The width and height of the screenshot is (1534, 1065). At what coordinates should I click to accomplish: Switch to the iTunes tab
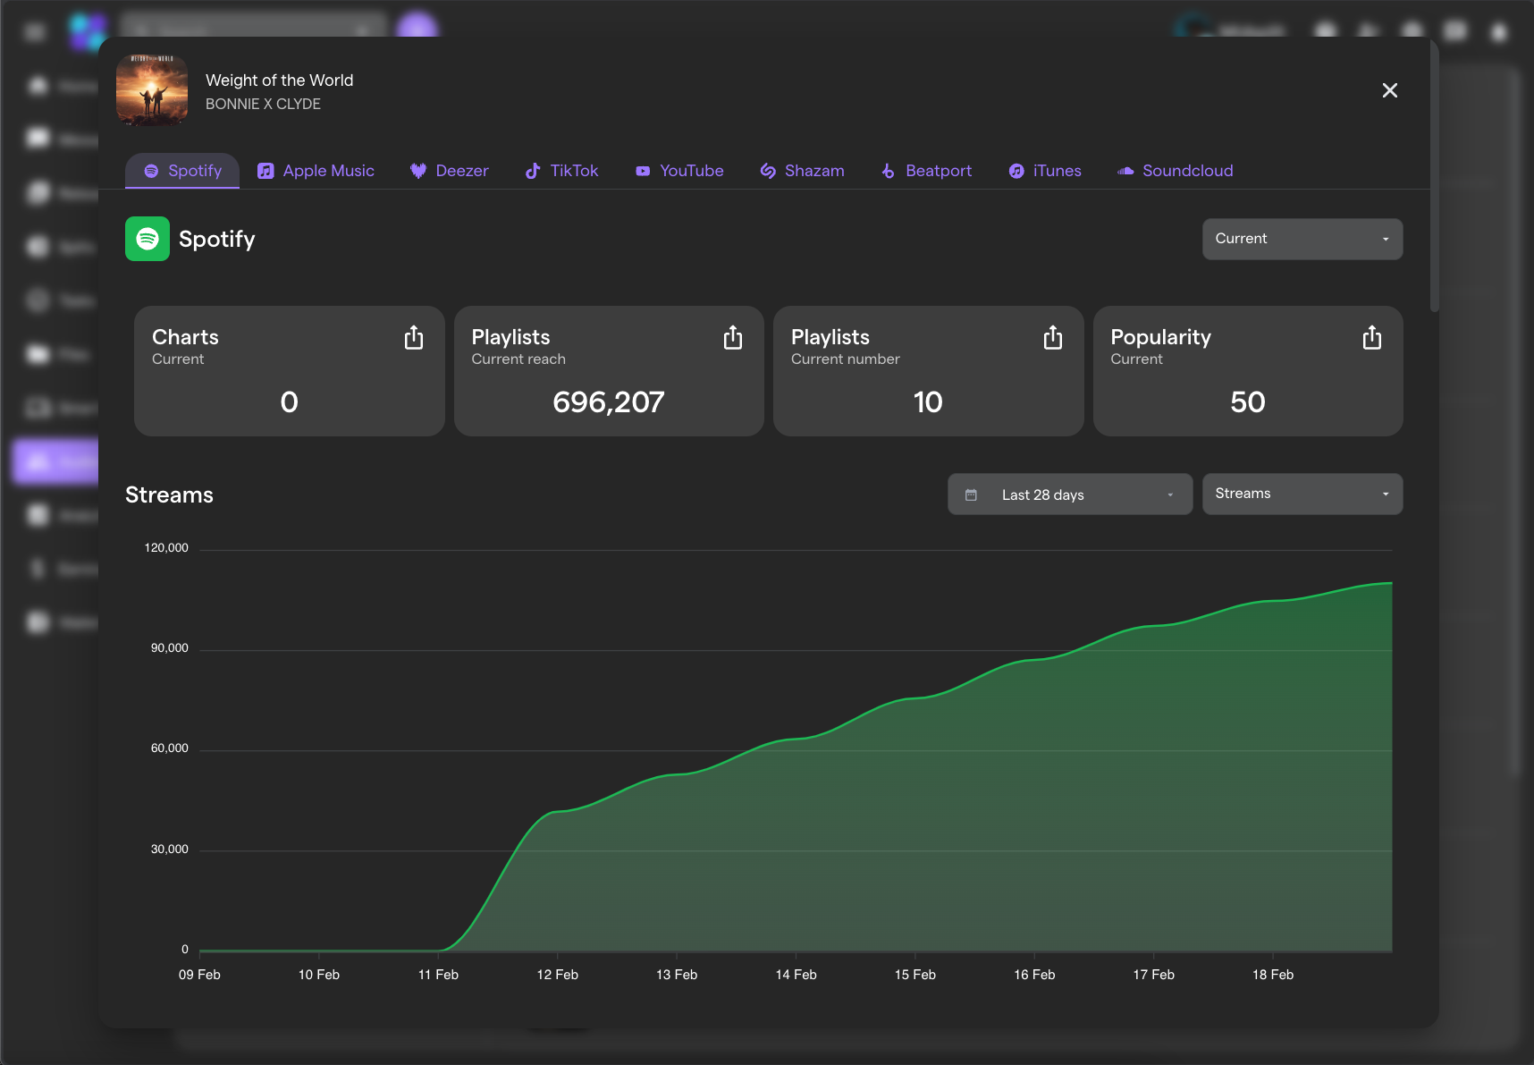[1044, 171]
